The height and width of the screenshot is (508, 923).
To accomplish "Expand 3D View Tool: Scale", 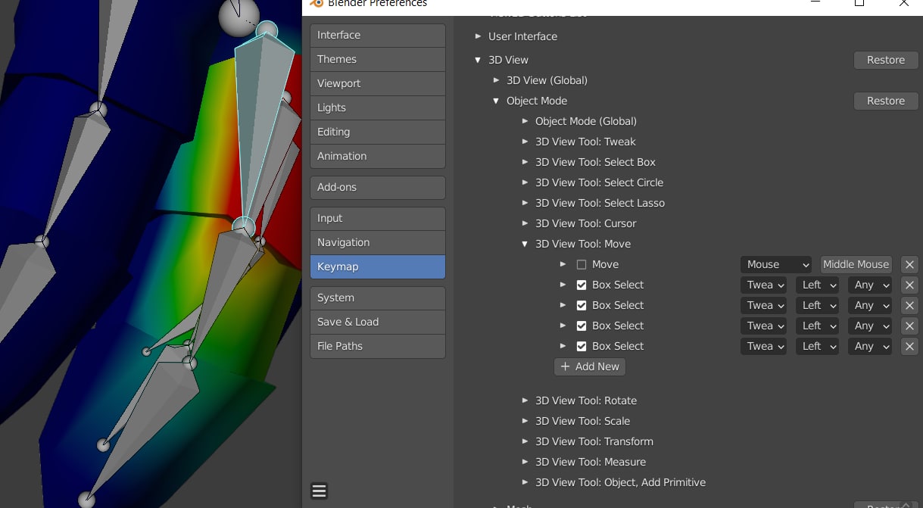I will click(x=525, y=421).
